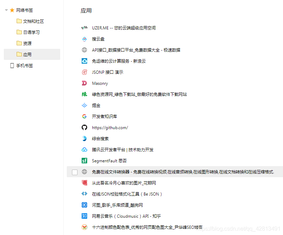Click the 掘金 blue favicon
The image size is (283, 235).
[84, 105]
